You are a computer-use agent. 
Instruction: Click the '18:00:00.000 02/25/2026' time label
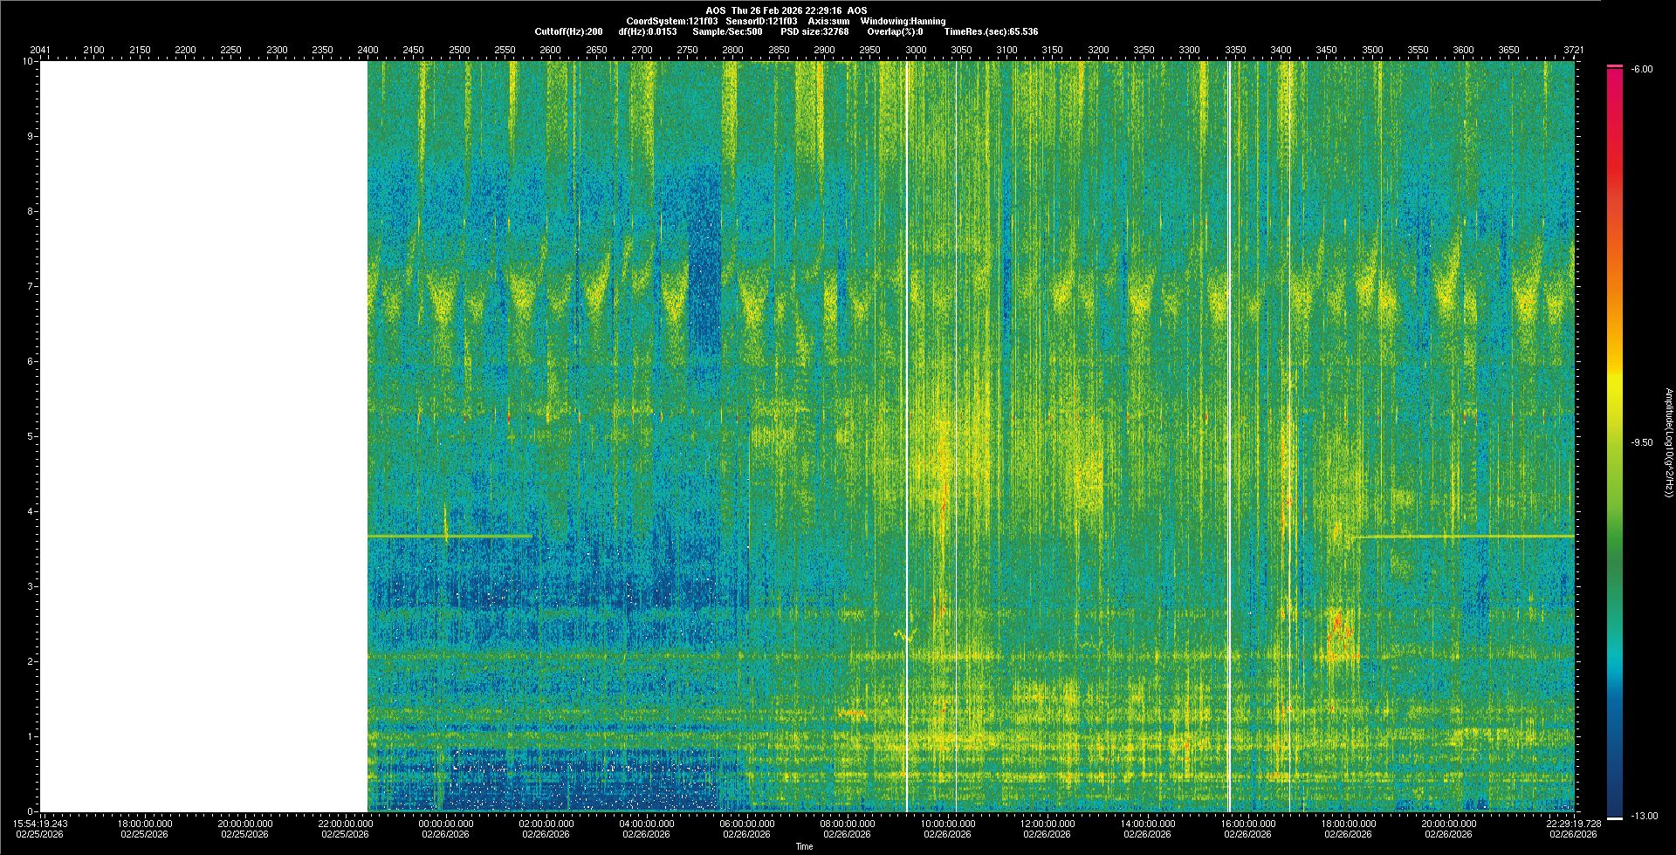coord(145,829)
